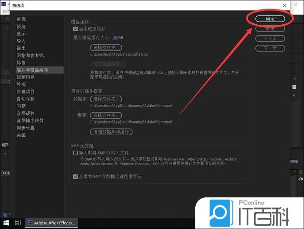Open 新建项目 preferences page
The image size is (304, 229).
(x=26, y=91)
